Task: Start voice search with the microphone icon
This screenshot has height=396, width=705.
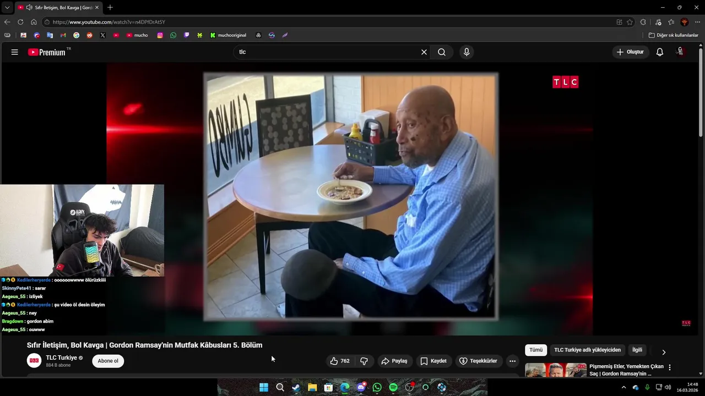Action: [x=467, y=52]
